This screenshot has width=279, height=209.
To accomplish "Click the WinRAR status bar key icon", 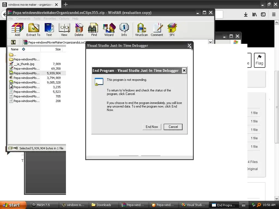I will pyautogui.click(x=16, y=148).
